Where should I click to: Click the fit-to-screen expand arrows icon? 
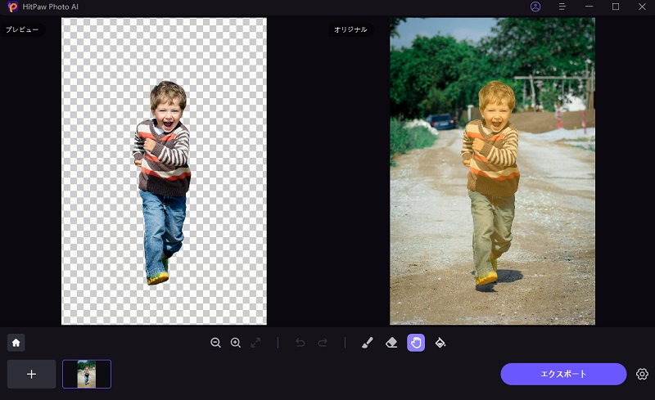click(255, 343)
